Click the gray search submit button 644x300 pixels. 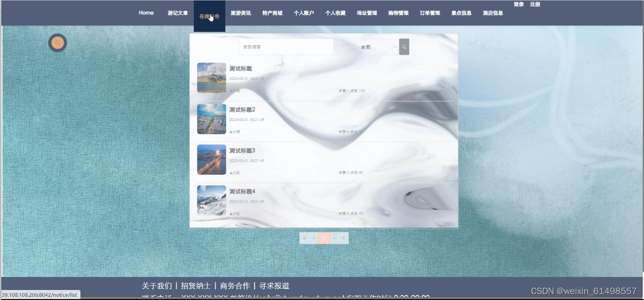404,47
